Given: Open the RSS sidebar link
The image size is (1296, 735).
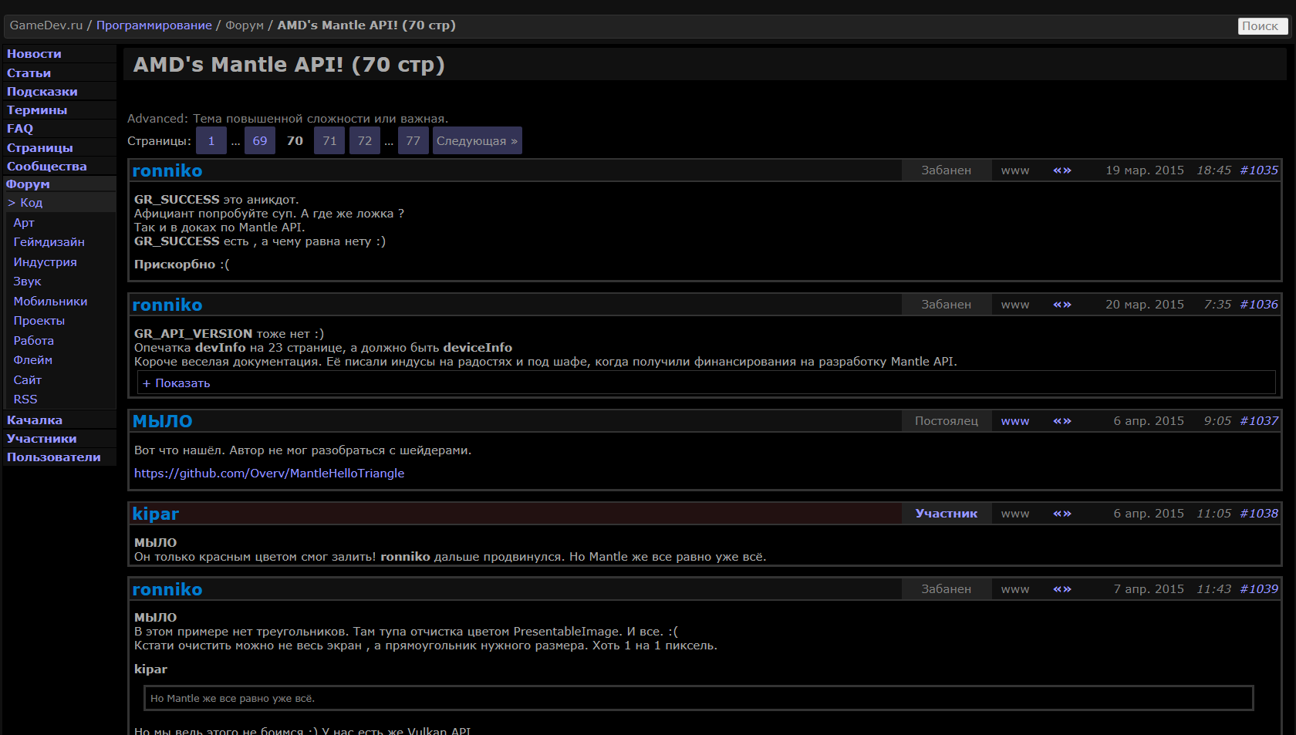Looking at the screenshot, I should coord(25,400).
